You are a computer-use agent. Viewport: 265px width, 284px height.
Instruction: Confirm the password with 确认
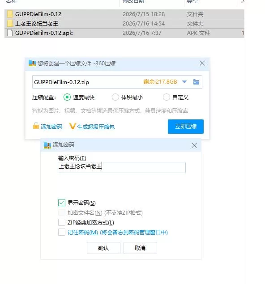103,248
